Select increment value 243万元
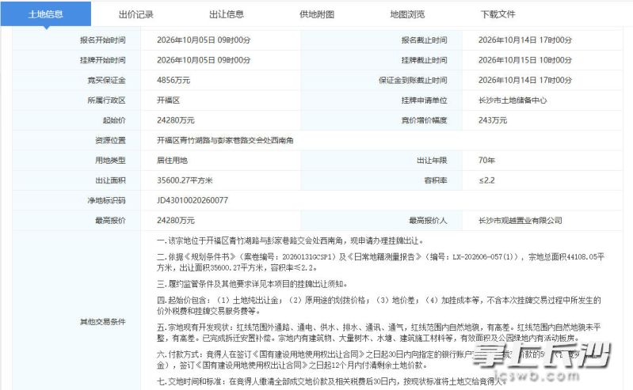Viewport: 633px width, 390px height. (x=493, y=120)
